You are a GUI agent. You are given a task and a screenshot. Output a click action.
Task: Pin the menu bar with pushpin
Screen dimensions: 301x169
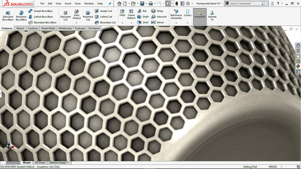click(110, 3)
